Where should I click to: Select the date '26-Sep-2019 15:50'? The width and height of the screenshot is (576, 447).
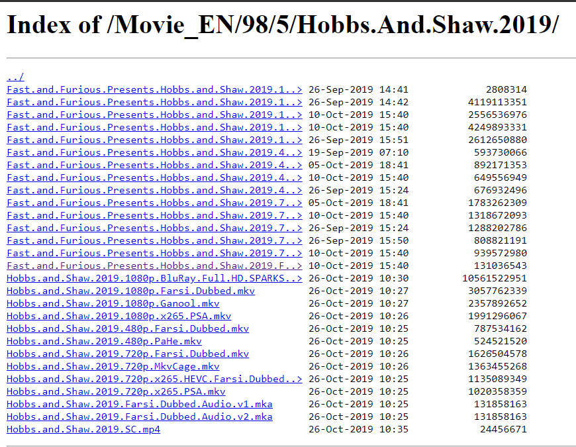(x=359, y=240)
